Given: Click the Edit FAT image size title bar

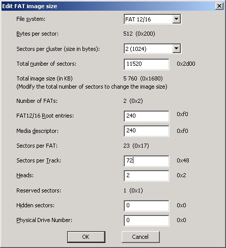Looking at the screenshot, I should [108, 6].
